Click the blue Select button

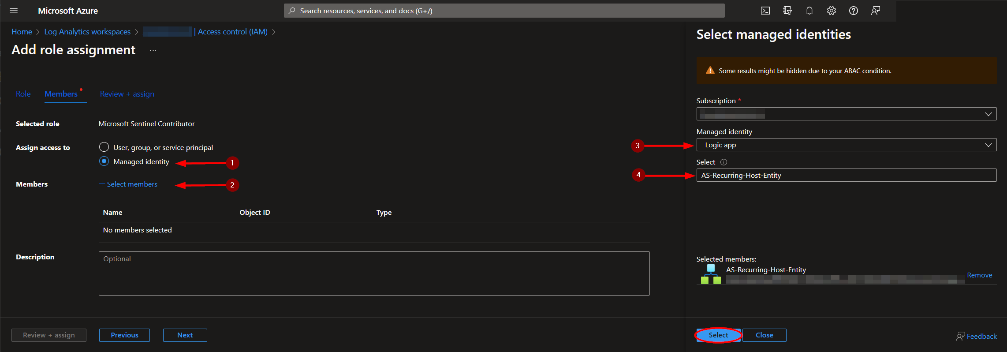pos(718,335)
